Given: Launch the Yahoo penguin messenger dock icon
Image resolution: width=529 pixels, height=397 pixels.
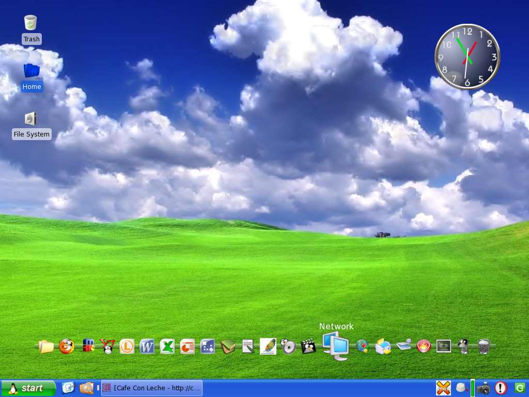Looking at the screenshot, I should [107, 346].
